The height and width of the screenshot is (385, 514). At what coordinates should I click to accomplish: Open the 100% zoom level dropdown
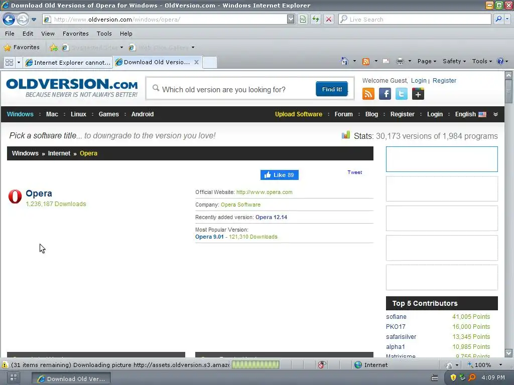(x=500, y=365)
